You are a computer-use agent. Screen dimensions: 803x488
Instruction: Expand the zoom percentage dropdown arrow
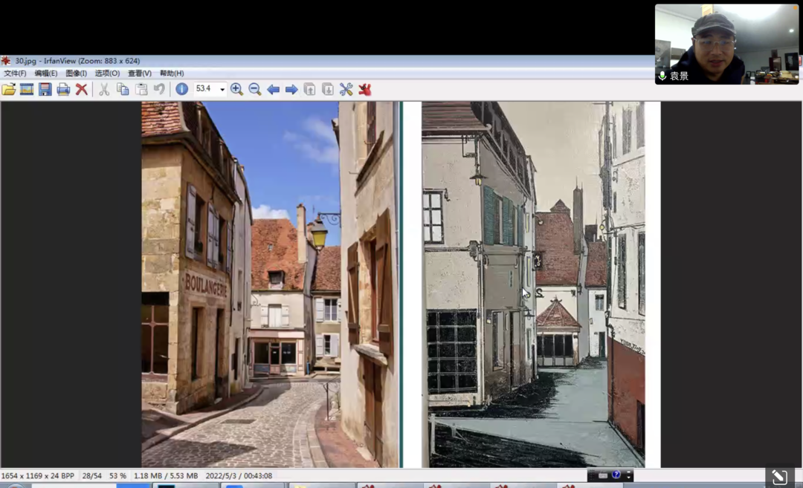[222, 90]
